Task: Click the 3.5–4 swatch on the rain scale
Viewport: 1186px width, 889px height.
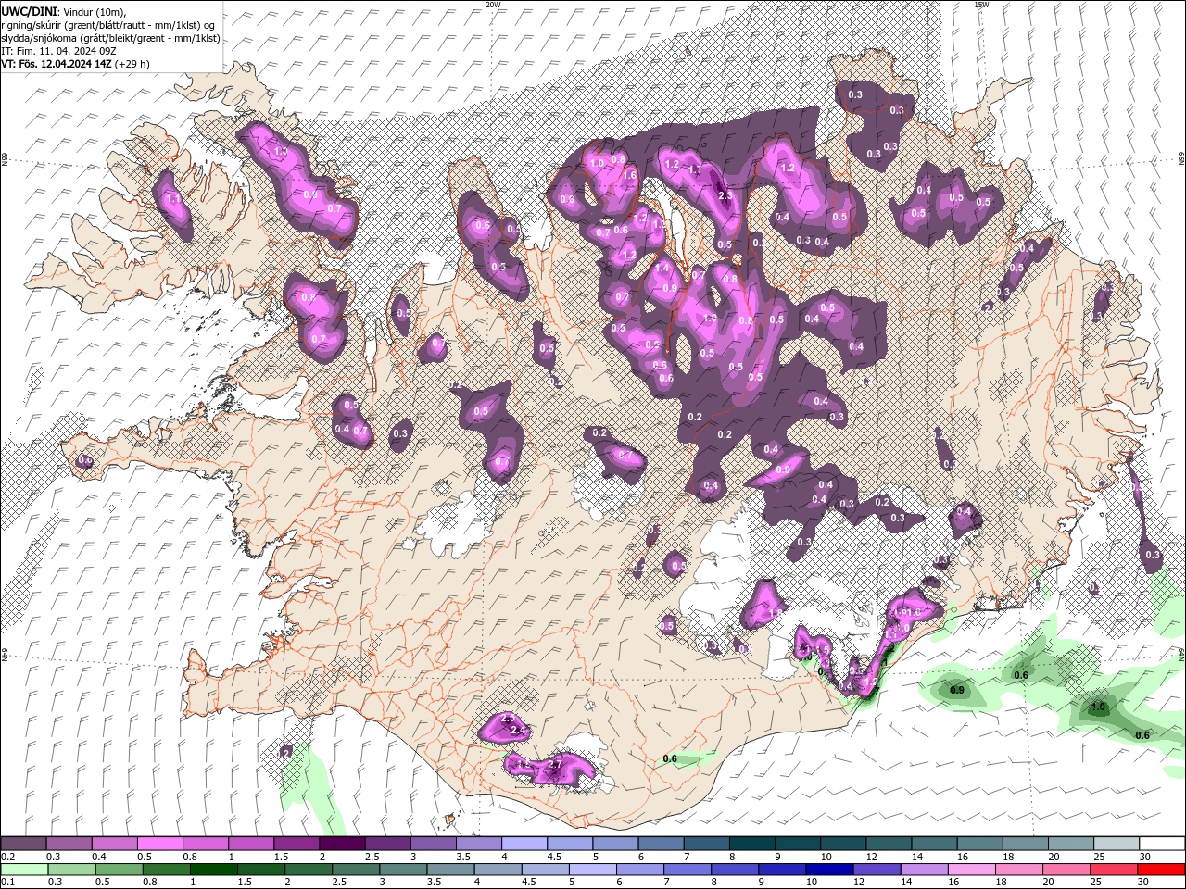Action: click(x=449, y=870)
